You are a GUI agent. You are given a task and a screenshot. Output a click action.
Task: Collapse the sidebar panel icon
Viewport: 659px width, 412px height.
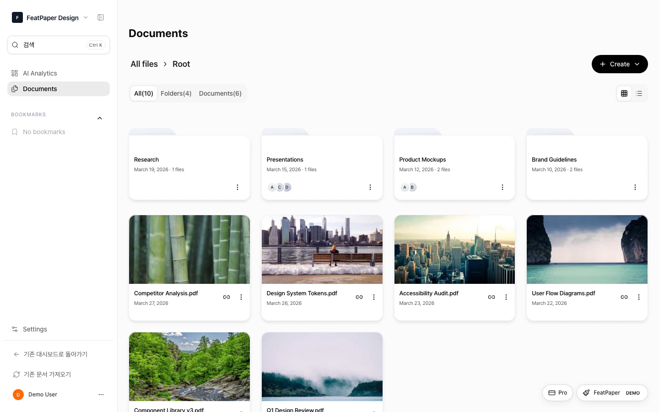[x=101, y=17]
